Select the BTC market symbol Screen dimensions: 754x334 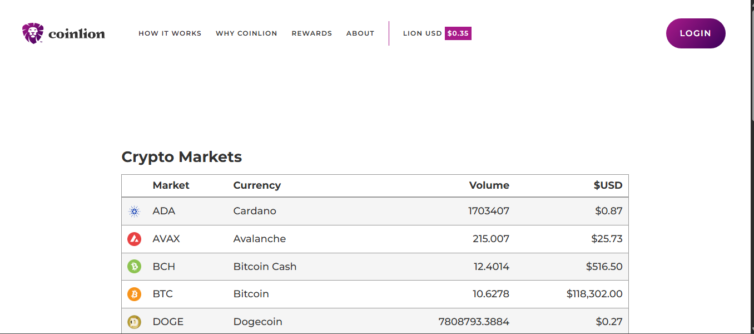click(x=163, y=294)
